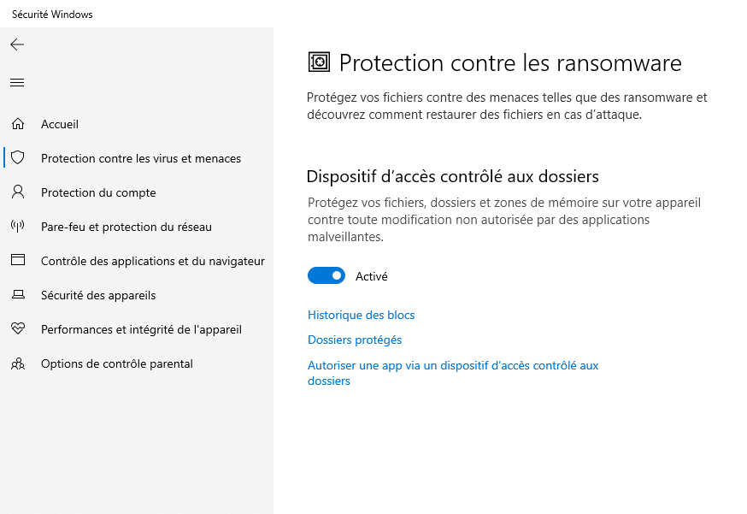Image resolution: width=747 pixels, height=514 pixels.
Task: Click the firewall network signal icon
Action: point(18,227)
